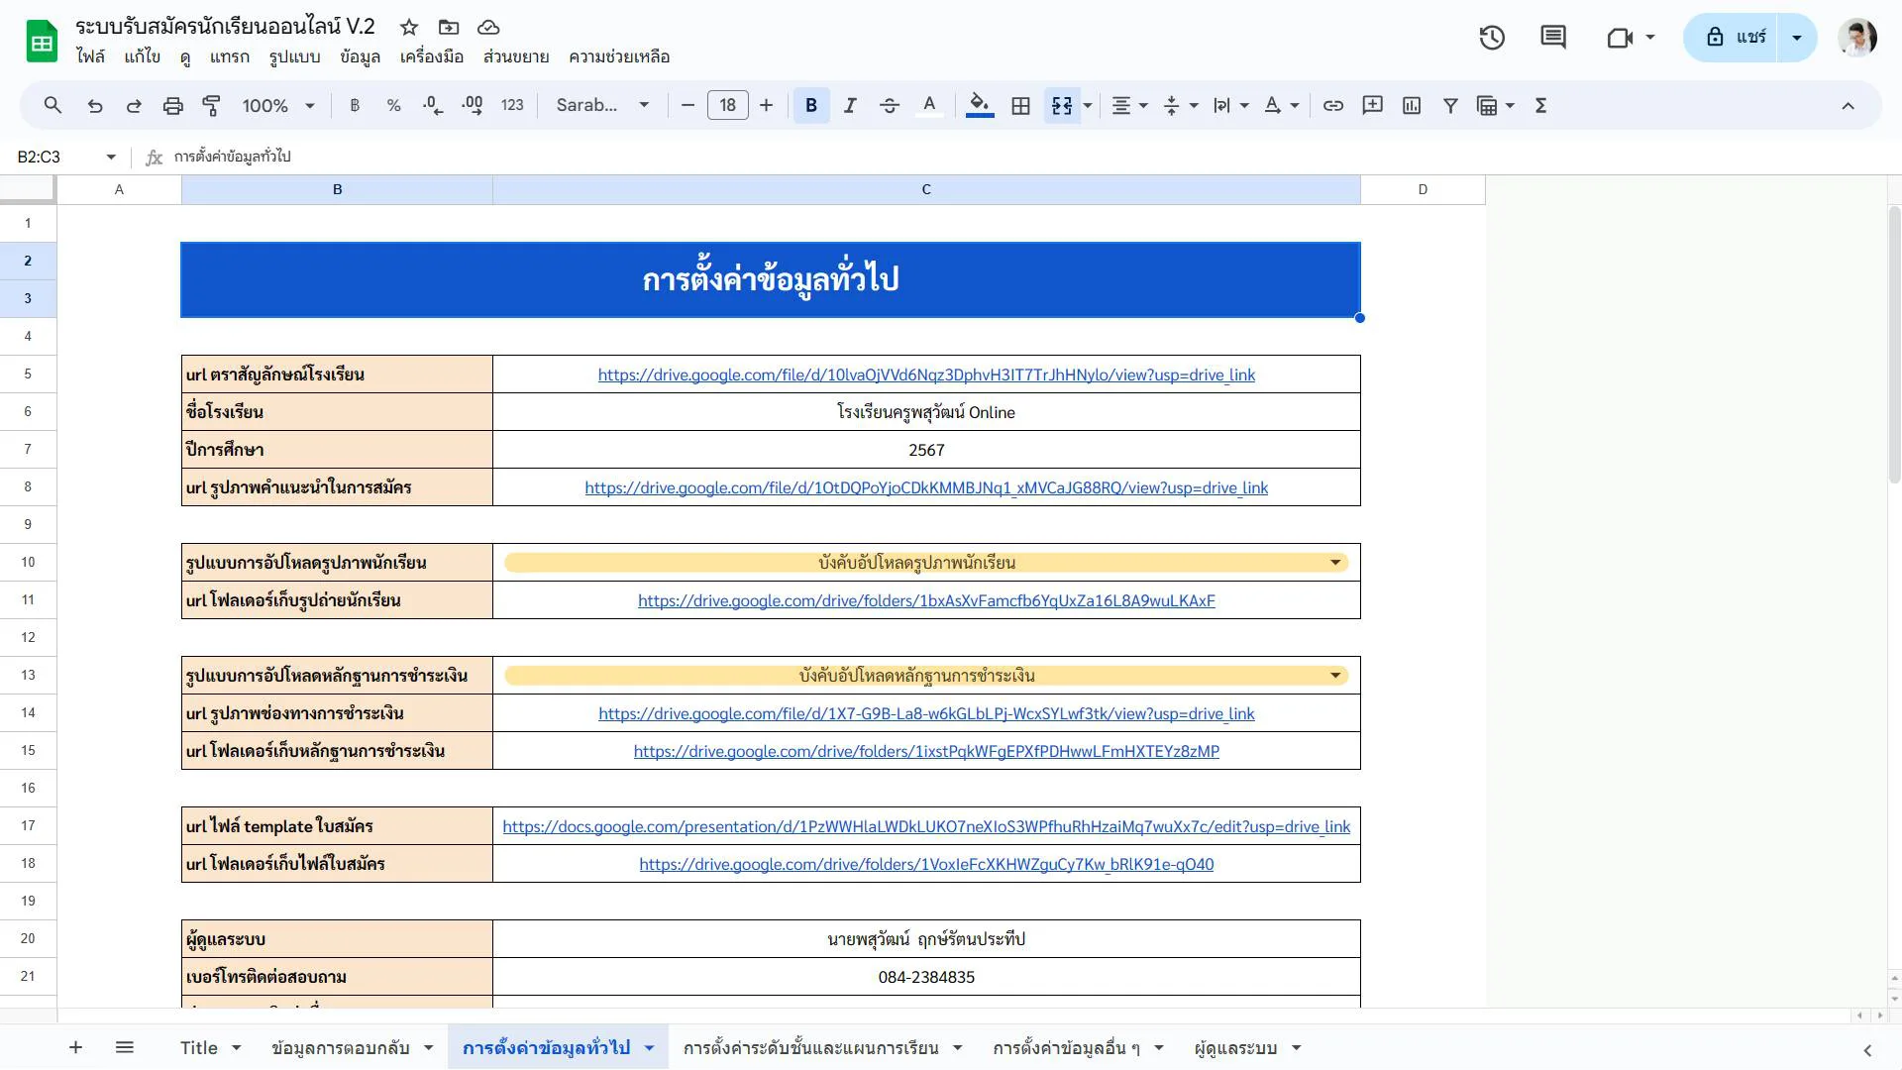
Task: Open the Google Sheets home icon
Action: (x=42, y=41)
